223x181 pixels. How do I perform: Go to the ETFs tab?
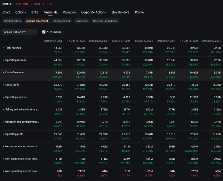pos(35,13)
